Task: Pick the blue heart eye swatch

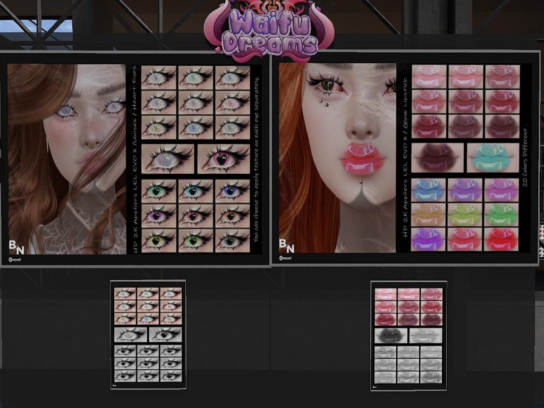Action: pos(233,191)
